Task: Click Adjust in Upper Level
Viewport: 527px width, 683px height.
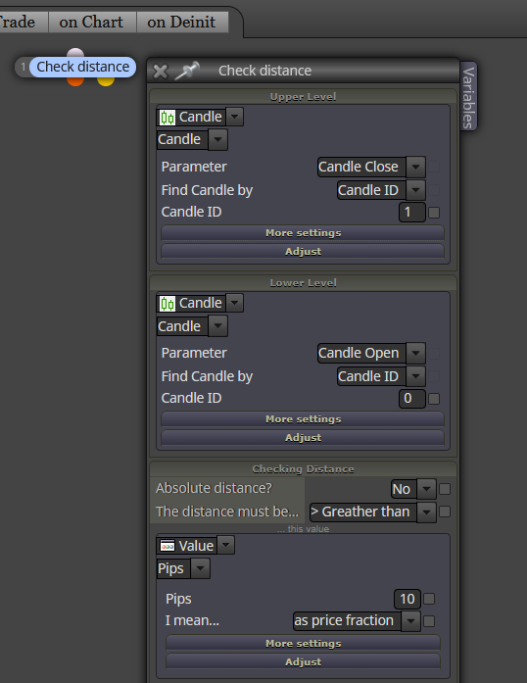Action: pyautogui.click(x=303, y=251)
